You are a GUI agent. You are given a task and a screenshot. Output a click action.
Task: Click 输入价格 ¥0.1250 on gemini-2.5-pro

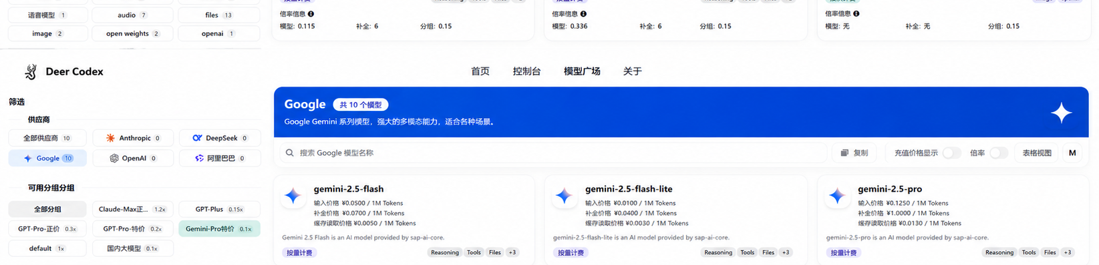pyautogui.click(x=903, y=203)
